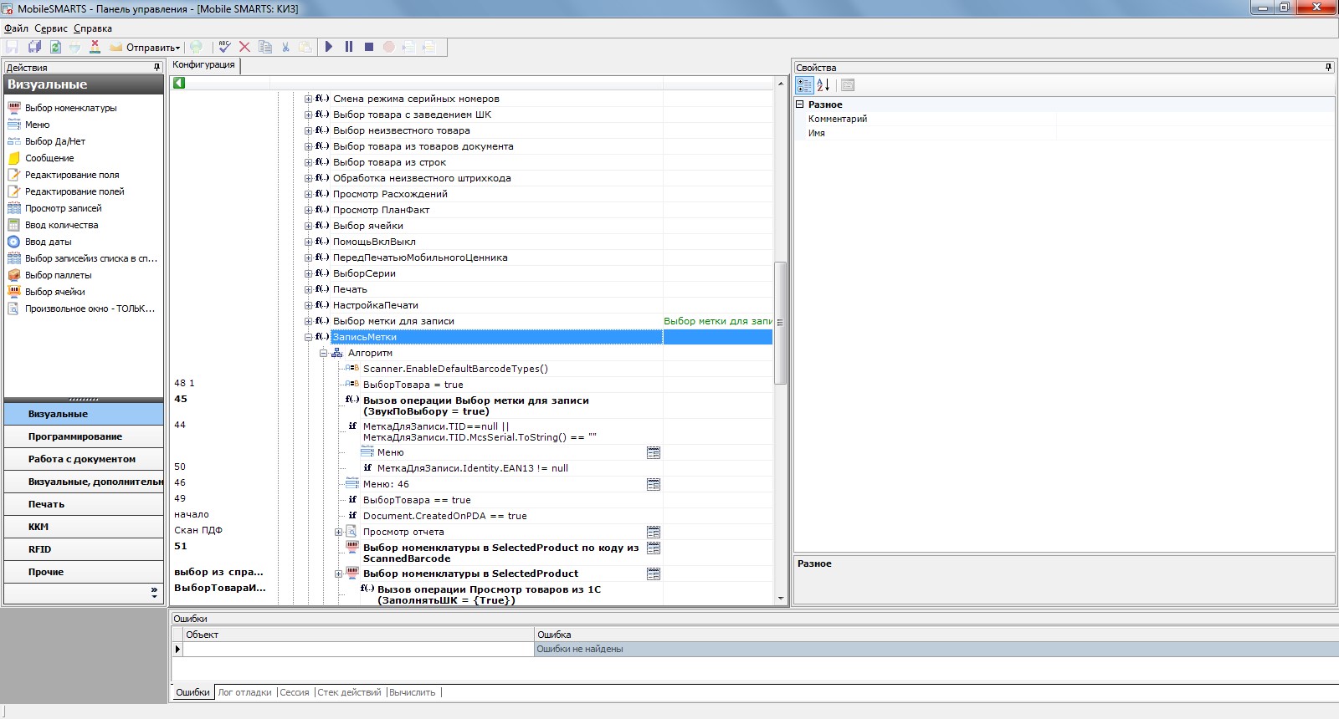The width and height of the screenshot is (1339, 719).
Task: Click the disconnect icon with red cross
Action: [95, 47]
